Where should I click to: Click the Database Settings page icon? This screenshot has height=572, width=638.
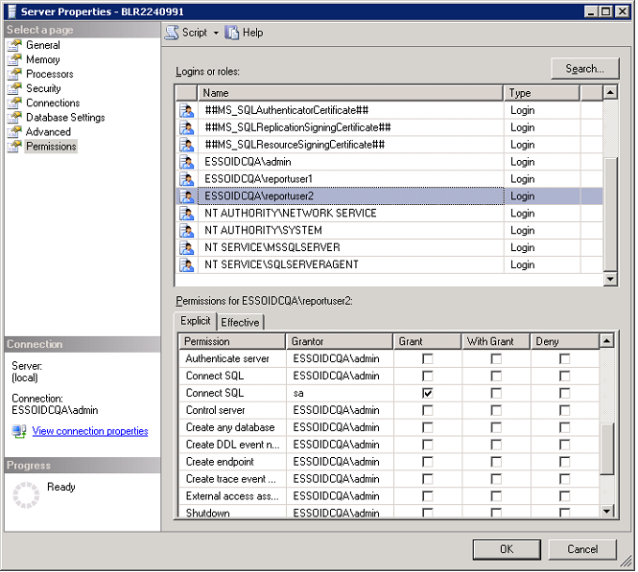tap(14, 118)
